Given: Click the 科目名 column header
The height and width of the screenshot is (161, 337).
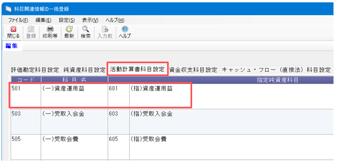Looking at the screenshot, I should pos(75,80).
